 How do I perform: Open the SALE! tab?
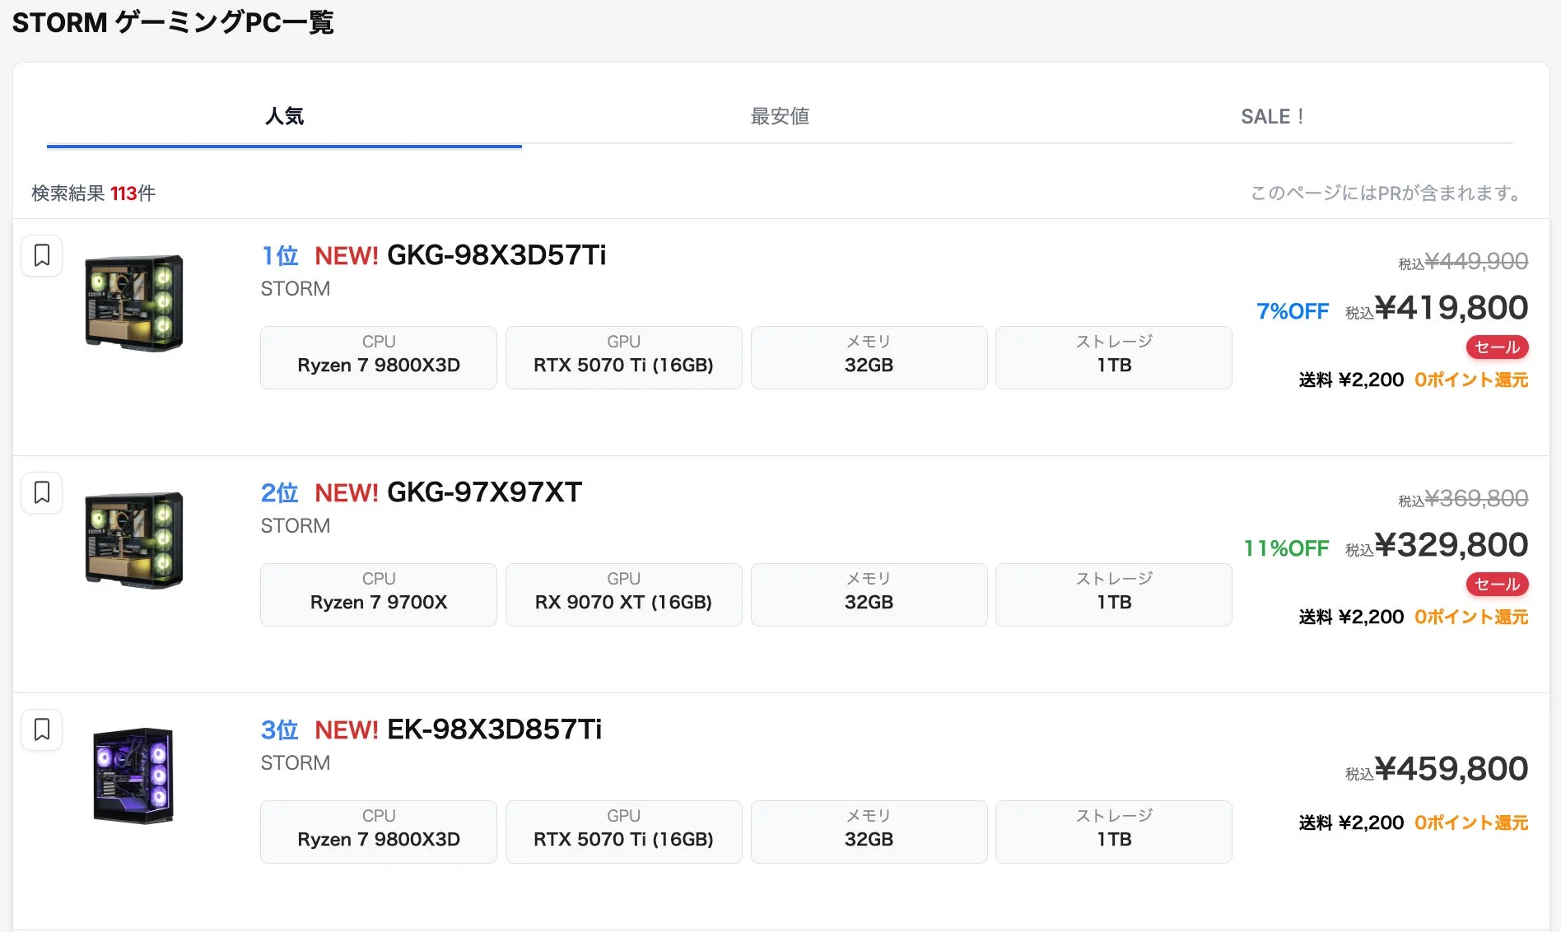(x=1272, y=116)
